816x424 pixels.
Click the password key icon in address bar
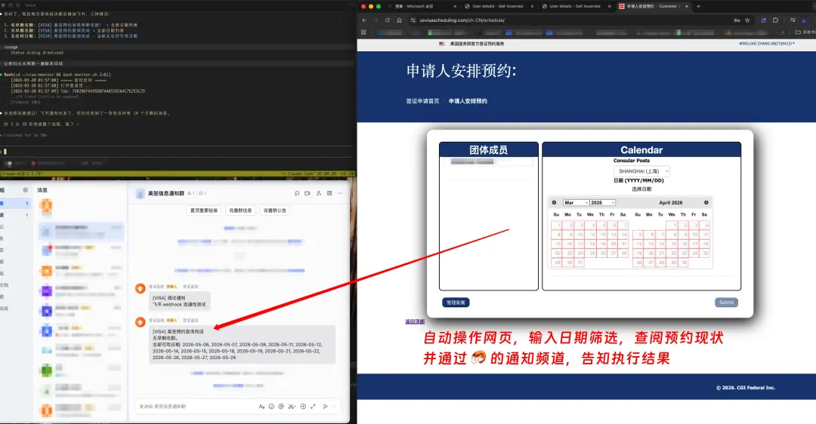pos(737,20)
